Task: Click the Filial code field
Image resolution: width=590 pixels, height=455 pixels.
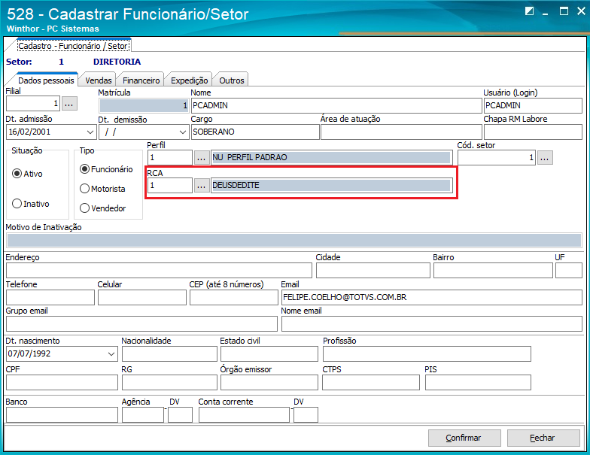Action: pyautogui.click(x=33, y=104)
